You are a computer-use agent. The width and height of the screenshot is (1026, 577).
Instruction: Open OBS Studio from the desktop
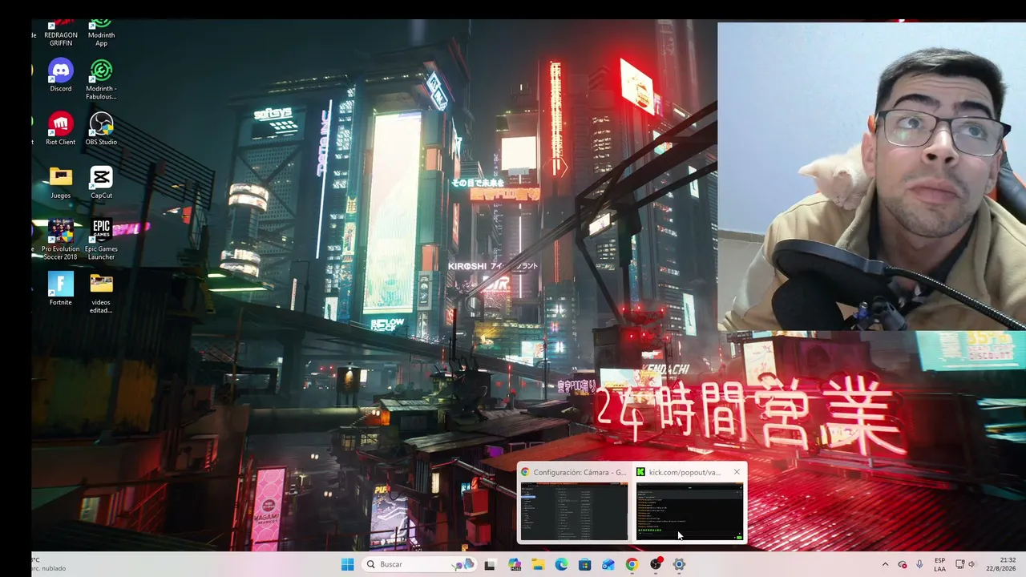point(101,128)
